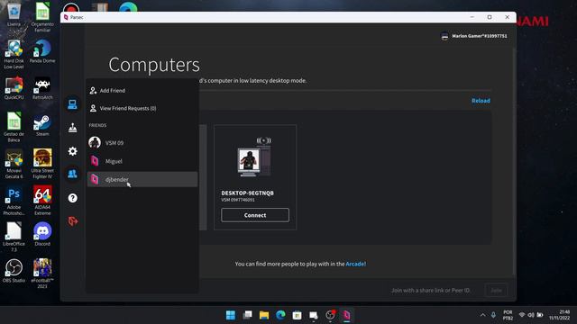Show hidden tray icons chevron
577x324 pixels.
coord(482,315)
